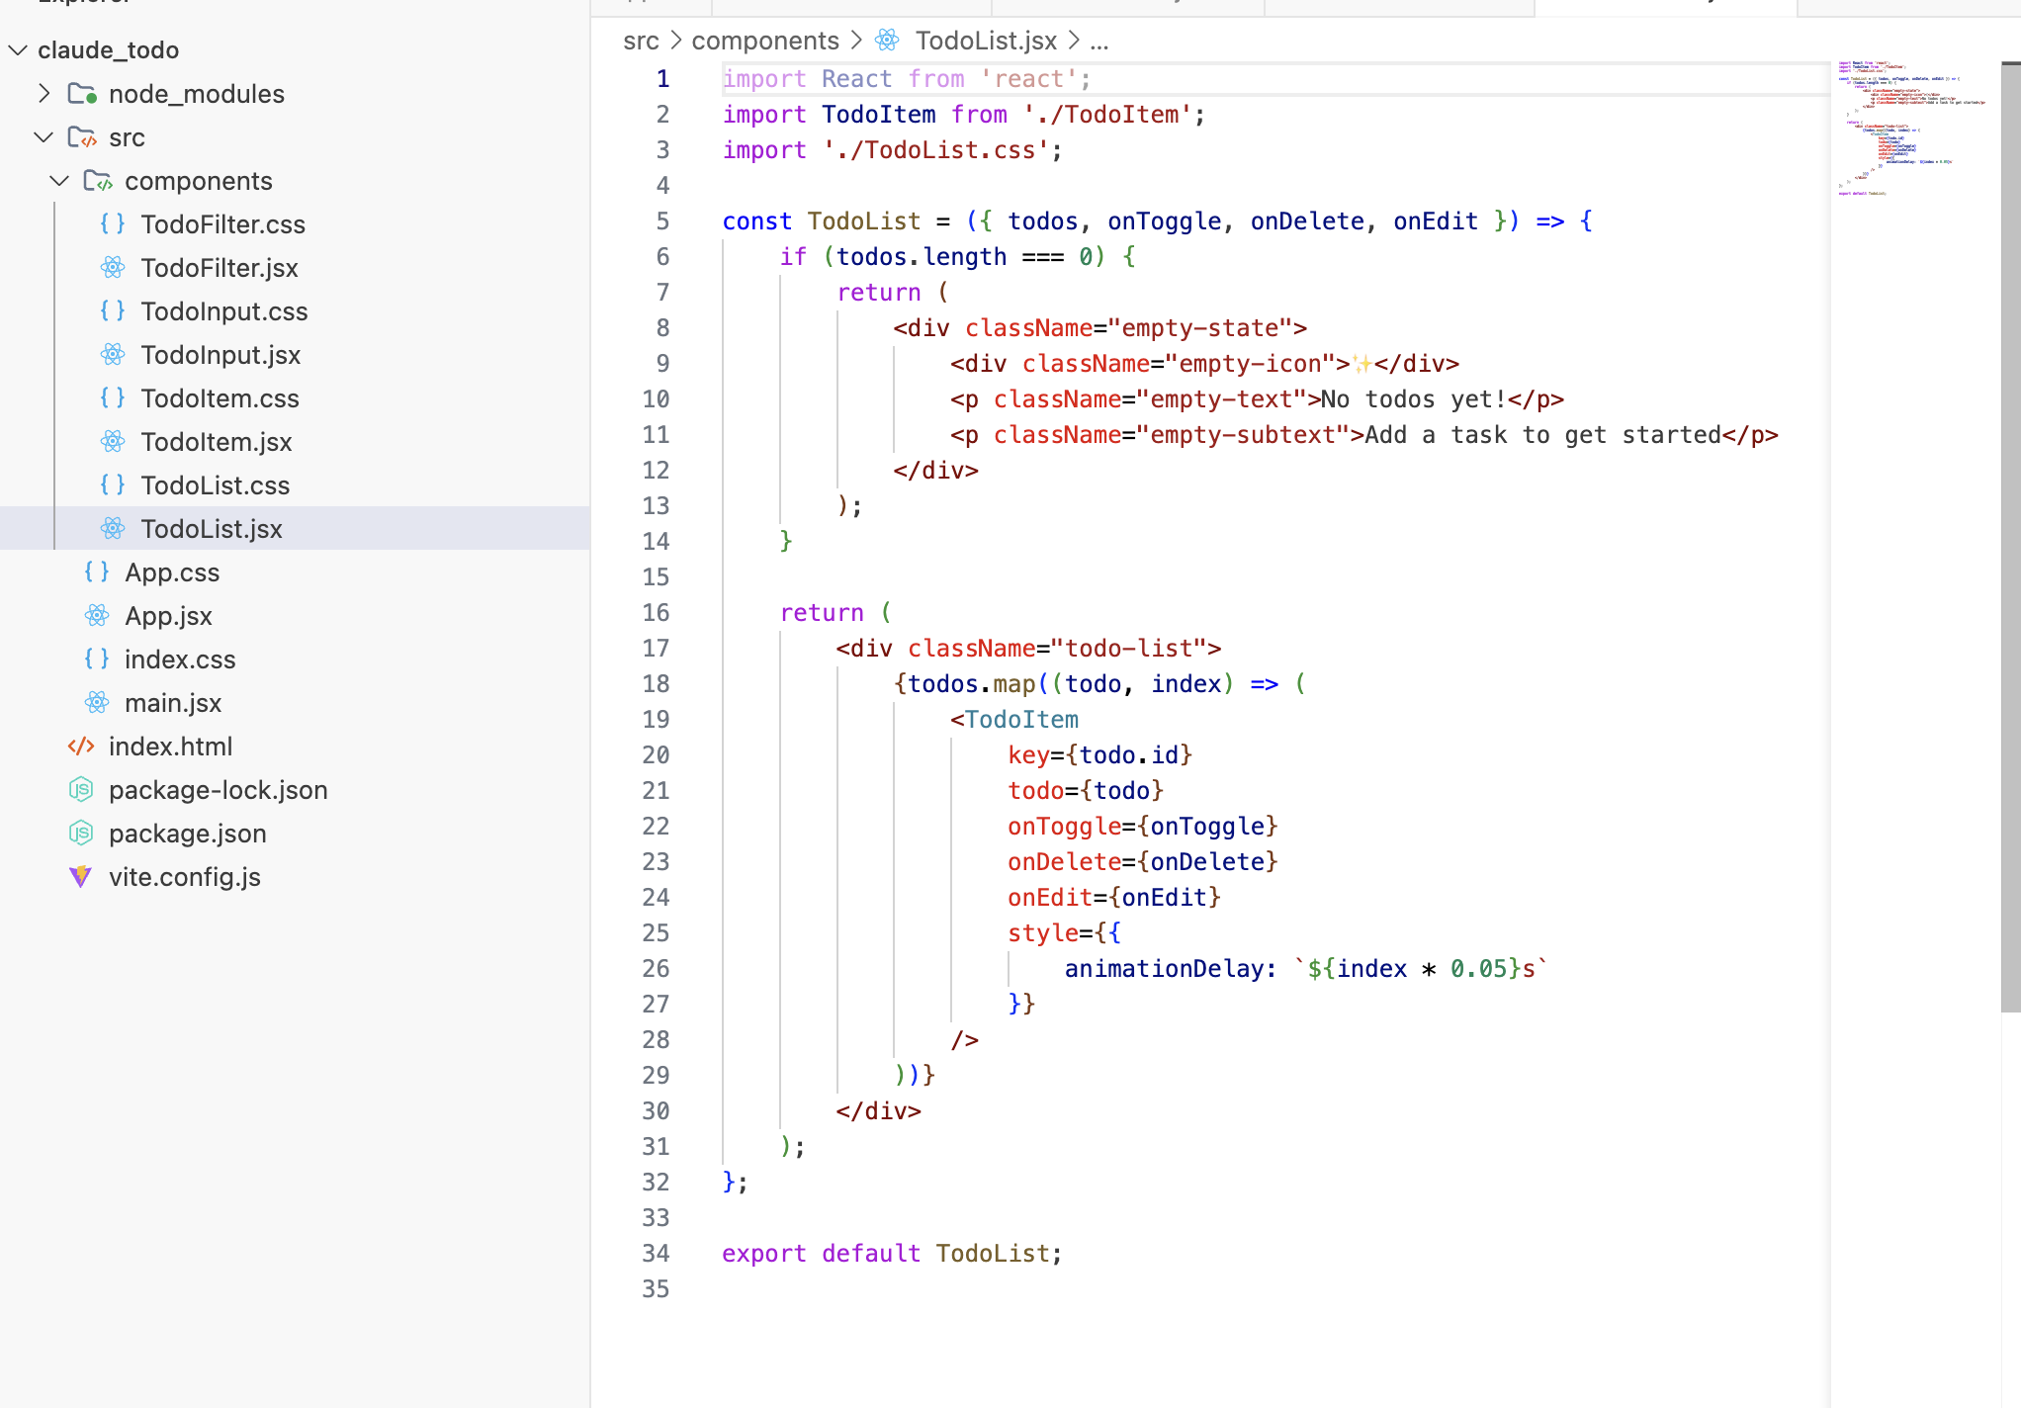The width and height of the screenshot is (2021, 1408).
Task: Click the React icon beside TodoFilter.jsx
Action: (113, 268)
